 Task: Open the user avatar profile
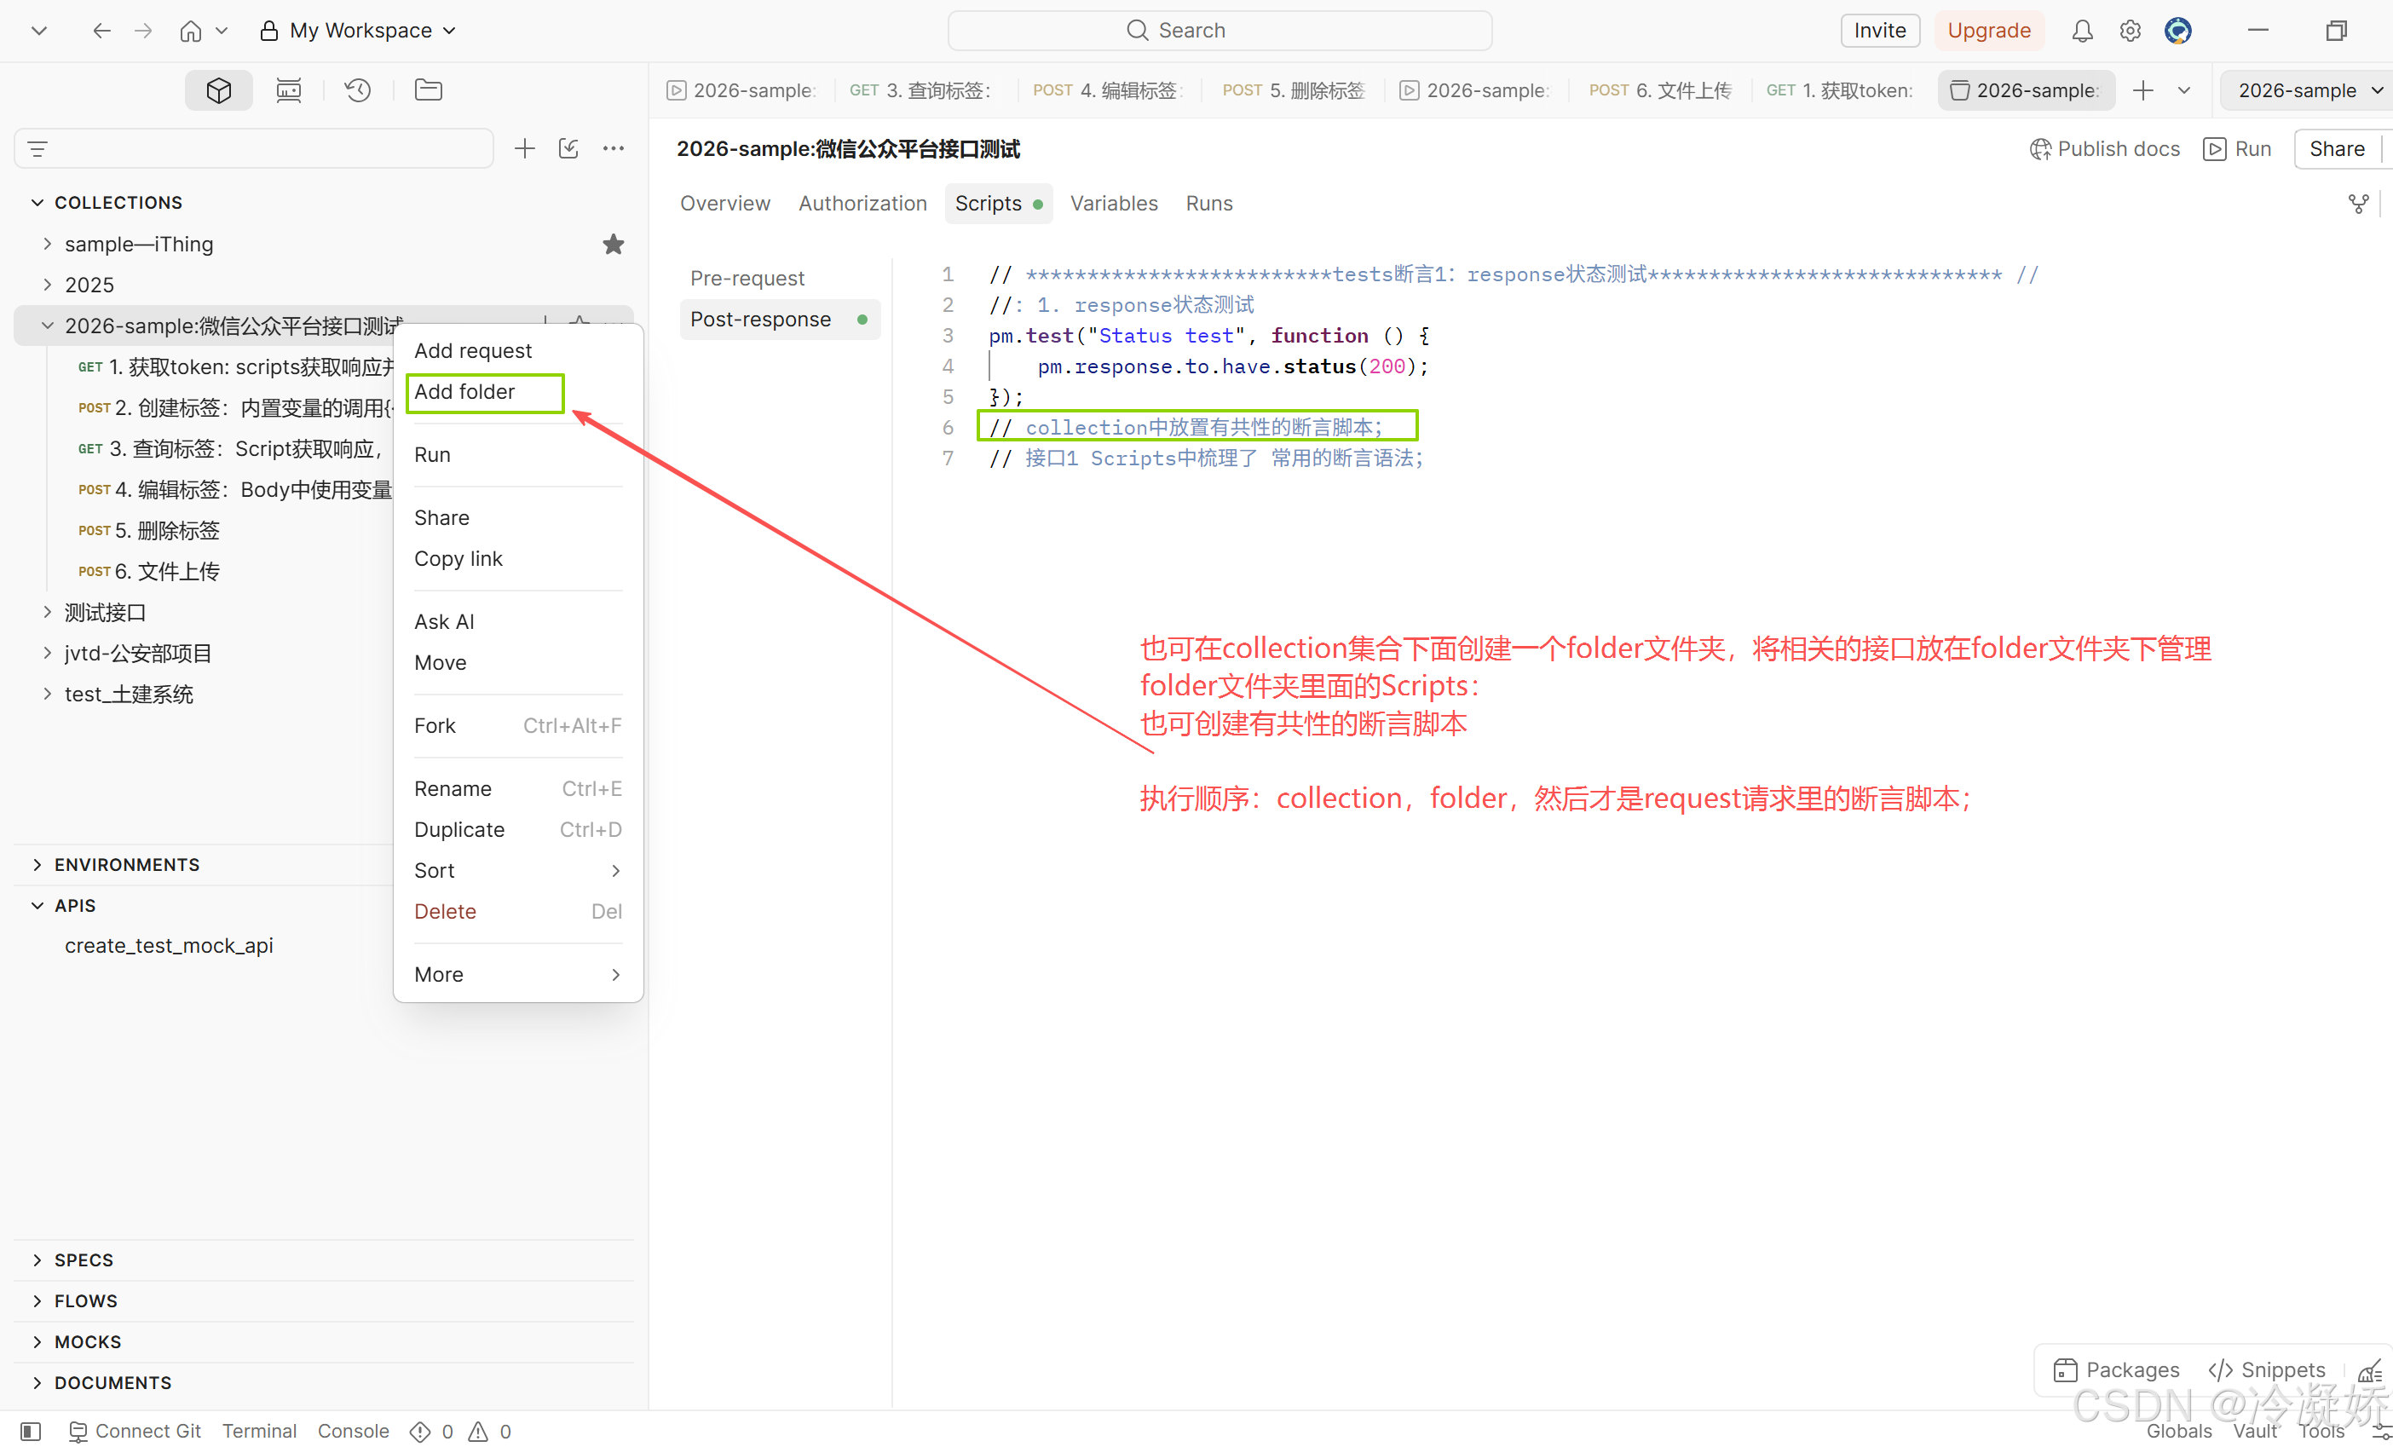tap(2177, 31)
